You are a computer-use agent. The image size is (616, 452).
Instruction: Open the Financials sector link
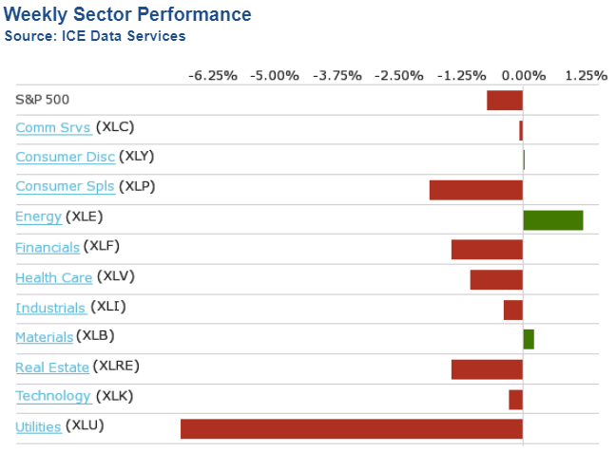click(x=48, y=247)
